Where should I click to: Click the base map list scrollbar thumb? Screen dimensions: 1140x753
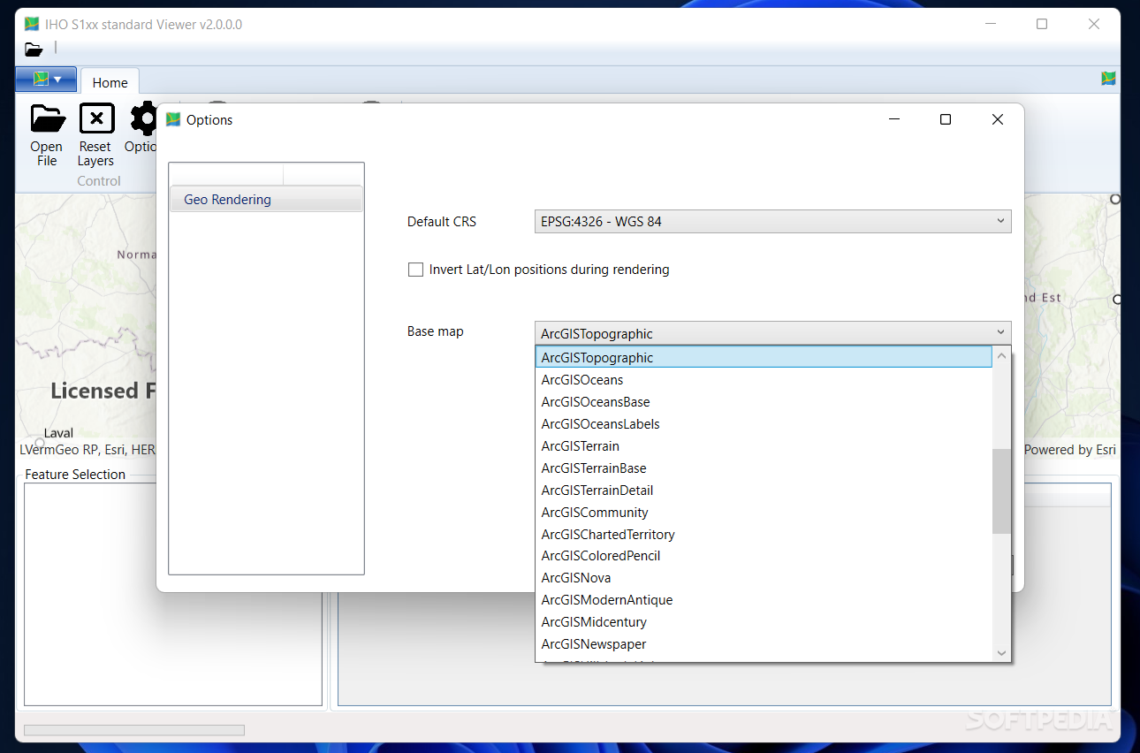point(1001,491)
